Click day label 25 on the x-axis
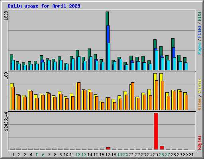 pyautogui.click(x=155, y=155)
